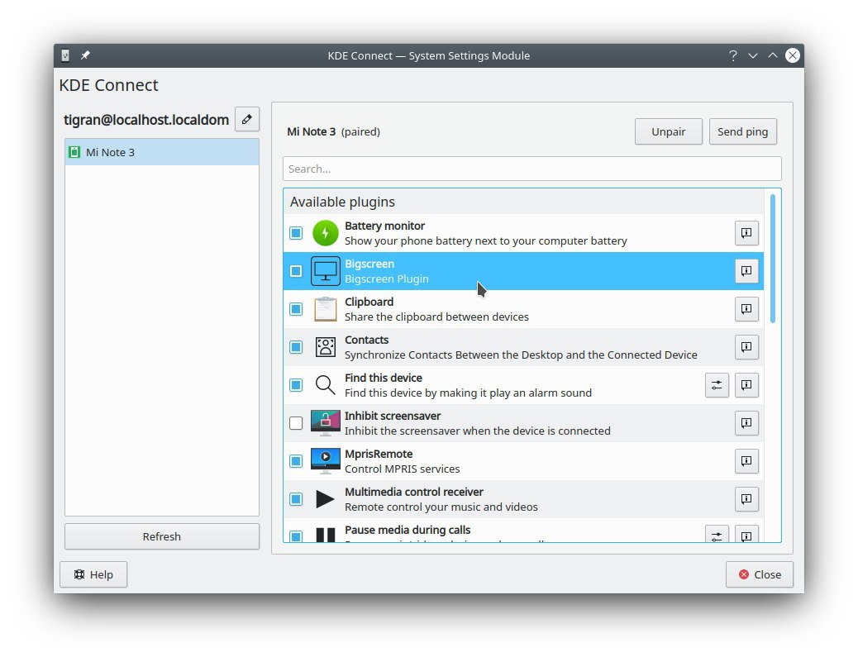This screenshot has height=657, width=858.
Task: Minimize the window with the down chevron
Action: [753, 55]
